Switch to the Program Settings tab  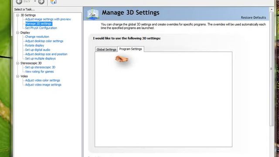click(x=131, y=49)
